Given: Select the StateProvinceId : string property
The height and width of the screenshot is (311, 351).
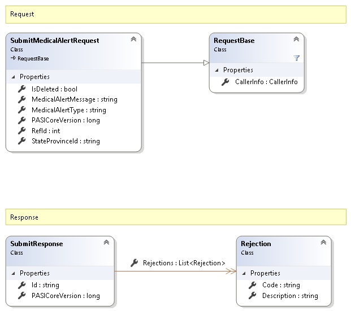Looking at the screenshot, I should [x=66, y=141].
